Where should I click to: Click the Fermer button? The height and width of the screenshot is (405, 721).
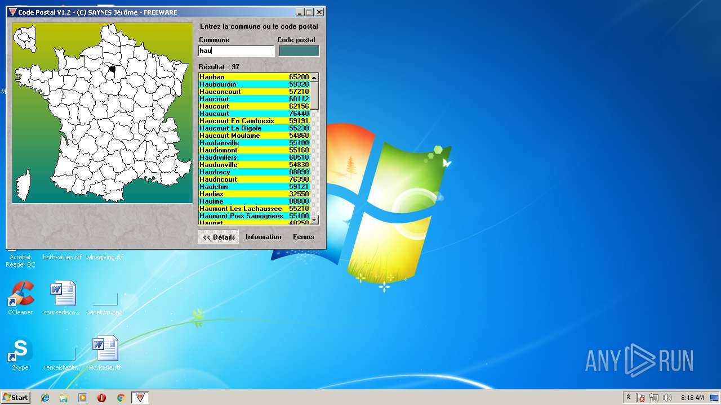pos(304,237)
